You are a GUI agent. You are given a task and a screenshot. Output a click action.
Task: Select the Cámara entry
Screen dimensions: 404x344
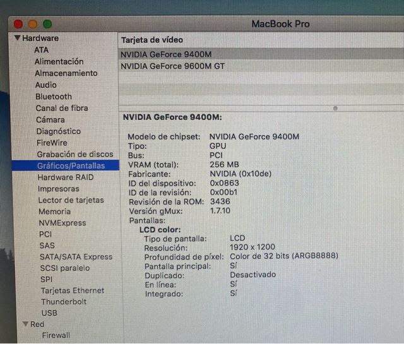pos(50,119)
